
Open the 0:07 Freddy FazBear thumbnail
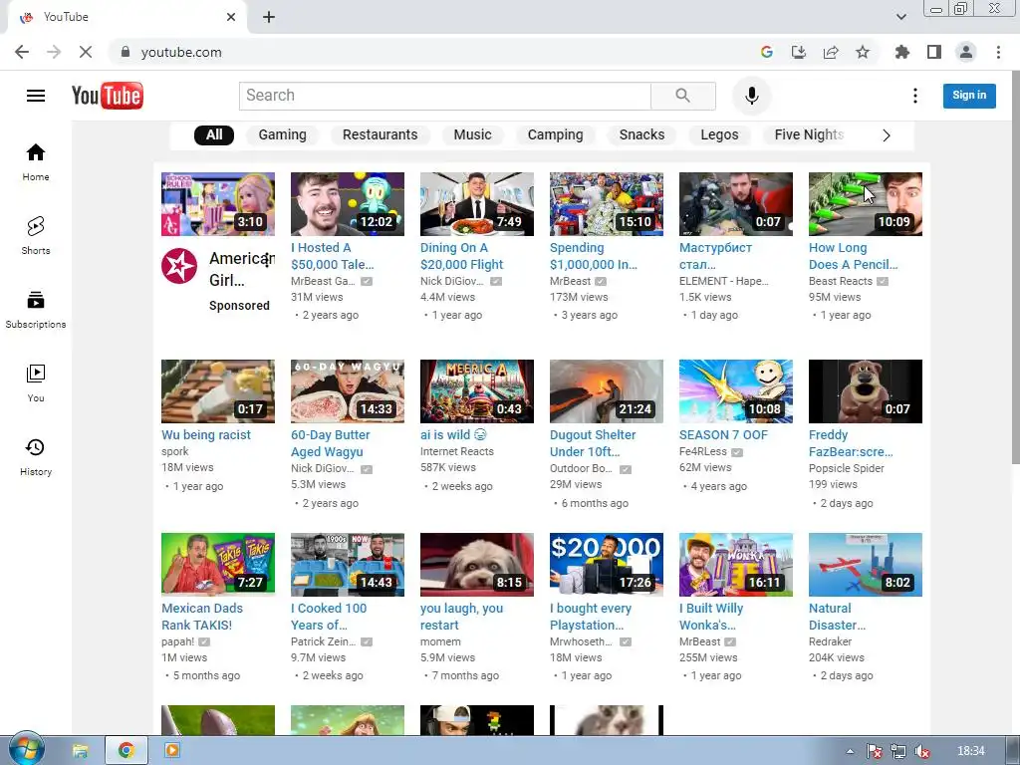(866, 391)
